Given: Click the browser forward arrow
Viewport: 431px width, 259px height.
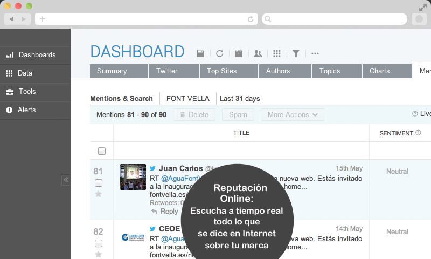Looking at the screenshot, I should (24, 19).
